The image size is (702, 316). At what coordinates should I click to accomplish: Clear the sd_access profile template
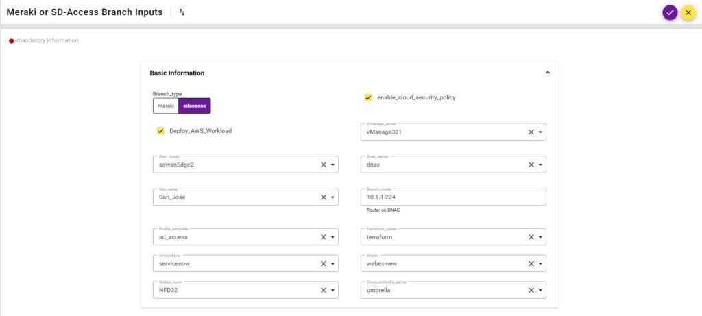324,237
